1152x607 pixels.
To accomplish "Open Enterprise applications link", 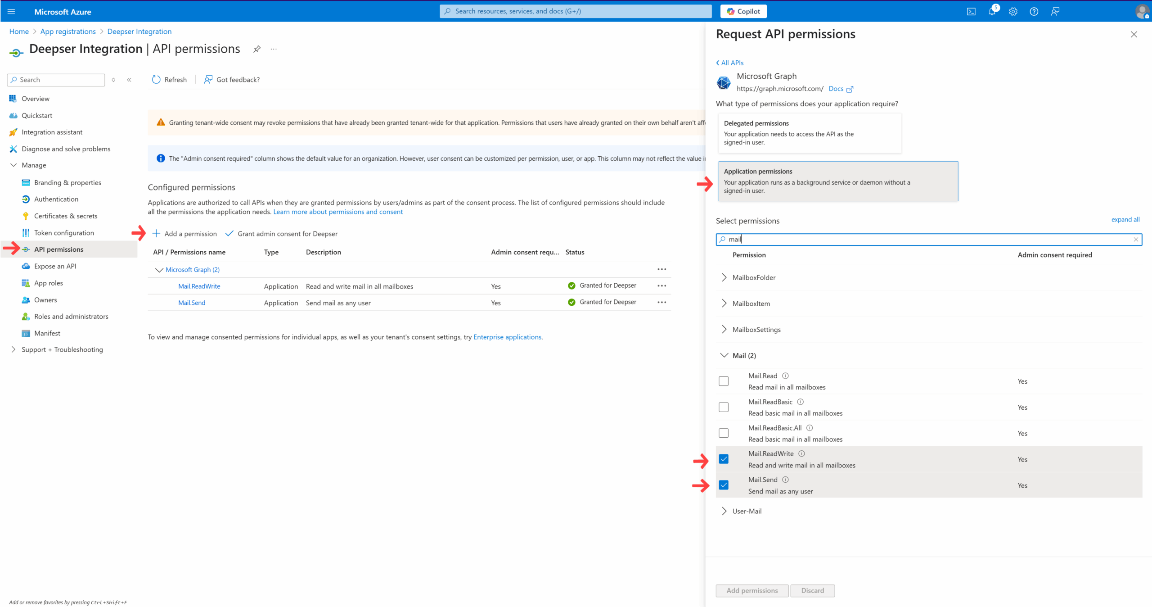I will pos(507,337).
